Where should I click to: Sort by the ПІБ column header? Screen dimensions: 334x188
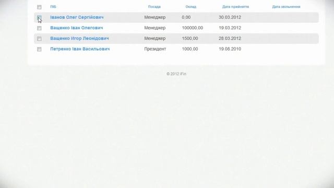53,7
